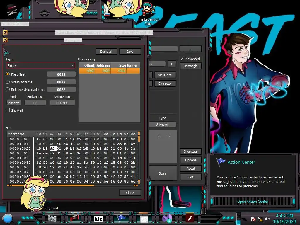
Task: Click the Unknown file type button
Action: click(x=162, y=124)
